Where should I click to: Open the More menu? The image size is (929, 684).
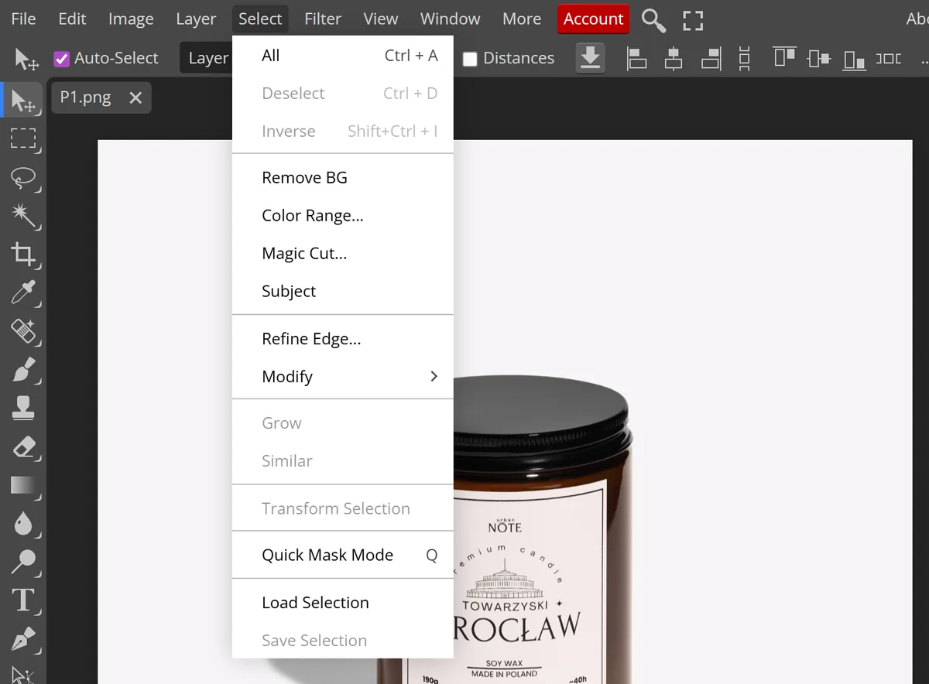[522, 19]
